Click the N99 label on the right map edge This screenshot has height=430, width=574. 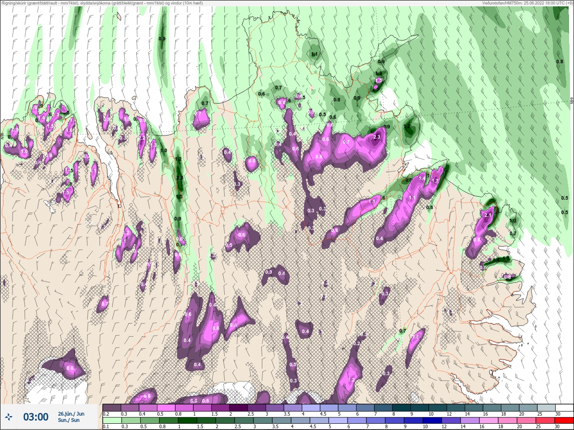click(x=571, y=101)
